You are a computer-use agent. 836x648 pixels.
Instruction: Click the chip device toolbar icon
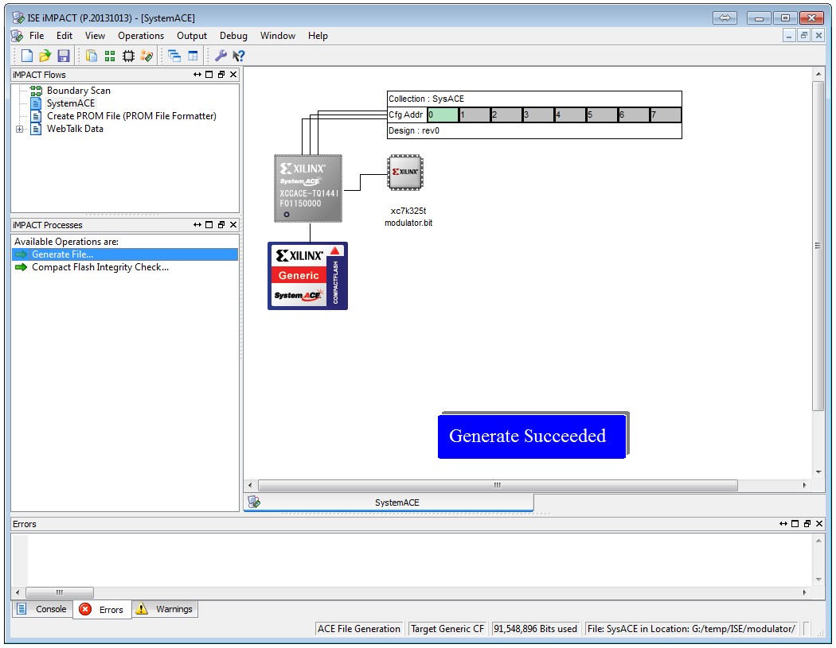click(x=128, y=56)
